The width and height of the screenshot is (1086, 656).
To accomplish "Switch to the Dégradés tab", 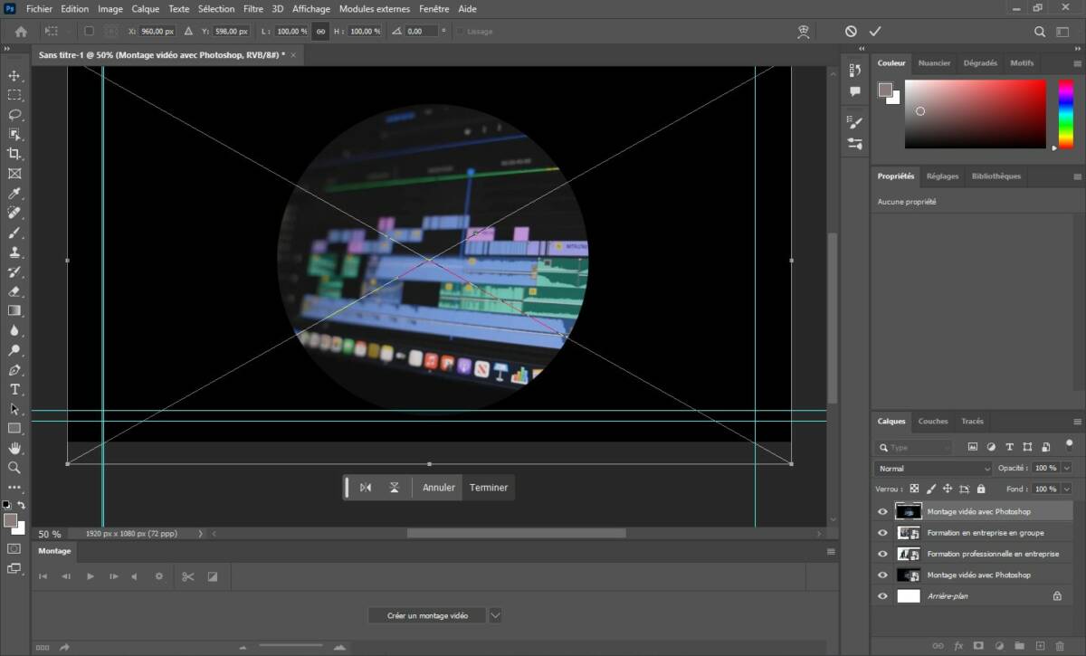I will [x=981, y=62].
